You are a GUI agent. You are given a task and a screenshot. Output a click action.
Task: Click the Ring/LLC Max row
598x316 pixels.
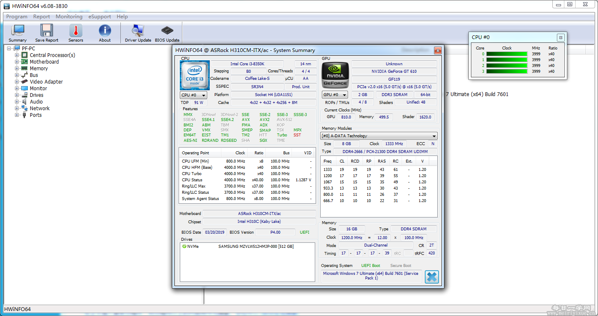pyautogui.click(x=247, y=186)
